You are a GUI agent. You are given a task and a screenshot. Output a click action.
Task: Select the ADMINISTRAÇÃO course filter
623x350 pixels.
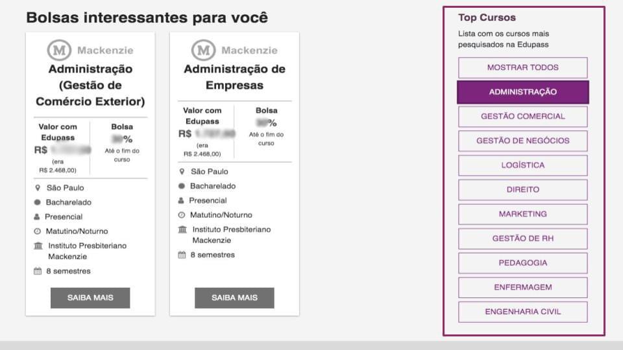coord(523,92)
